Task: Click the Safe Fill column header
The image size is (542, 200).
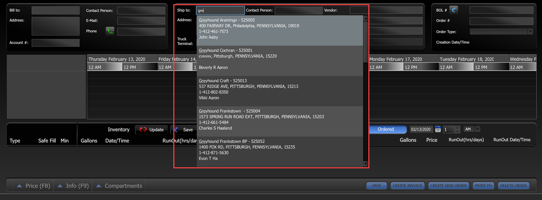Action: 47,141
